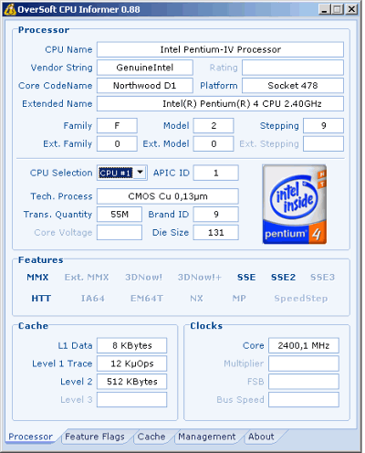The height and width of the screenshot is (453, 365).
Task: Click the MMX feature label
Action: 37,278
